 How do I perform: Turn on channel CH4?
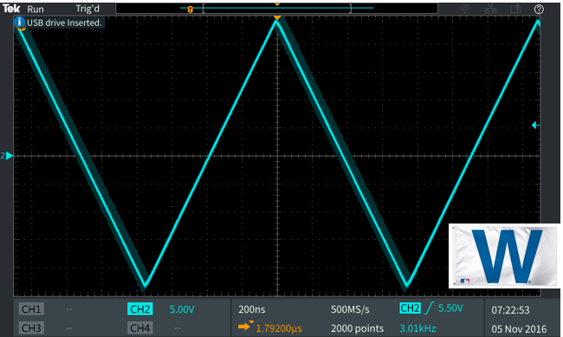[139, 328]
